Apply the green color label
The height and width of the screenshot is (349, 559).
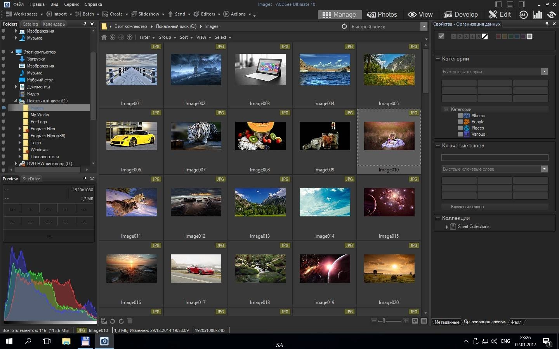point(510,36)
